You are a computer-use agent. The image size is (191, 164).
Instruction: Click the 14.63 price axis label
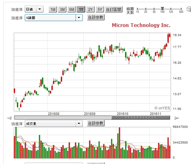(x=177, y=78)
